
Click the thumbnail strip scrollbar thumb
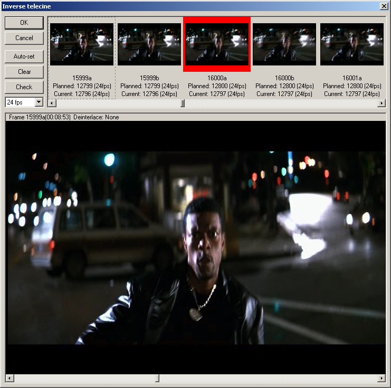point(183,103)
